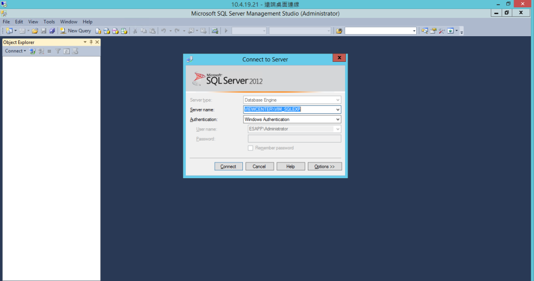Screen dimensions: 534x281
Task: Close the Object Explorer panel
Action: (97, 42)
